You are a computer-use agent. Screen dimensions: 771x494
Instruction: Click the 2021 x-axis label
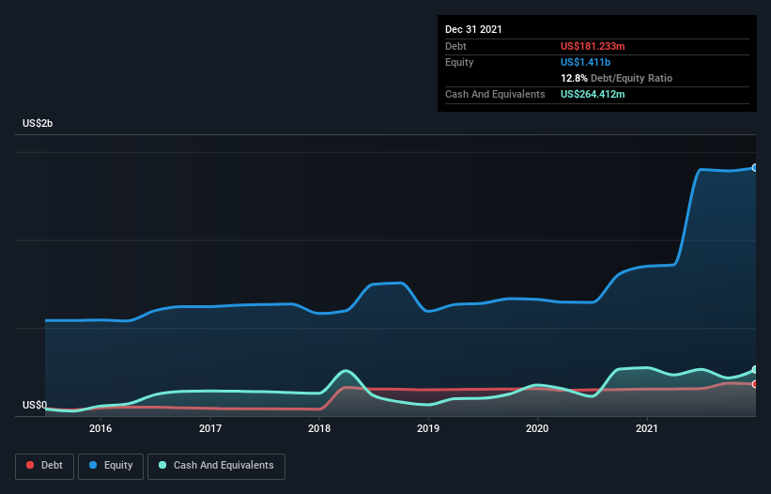(647, 428)
